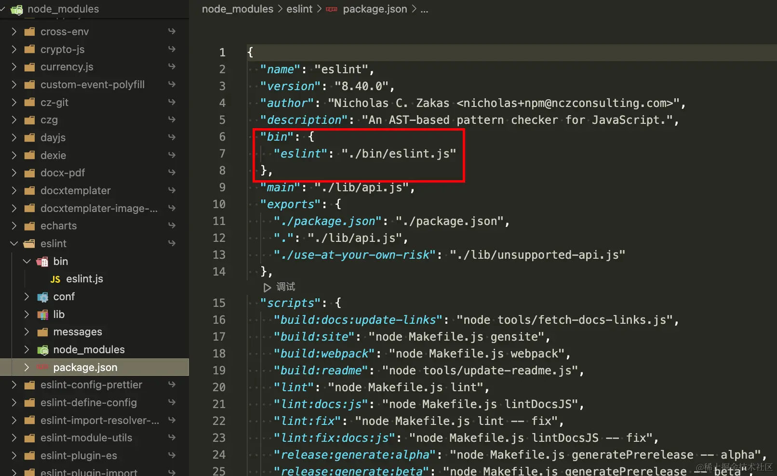The image size is (777, 476).
Task: Click the lib folder icon
Action: click(42, 315)
